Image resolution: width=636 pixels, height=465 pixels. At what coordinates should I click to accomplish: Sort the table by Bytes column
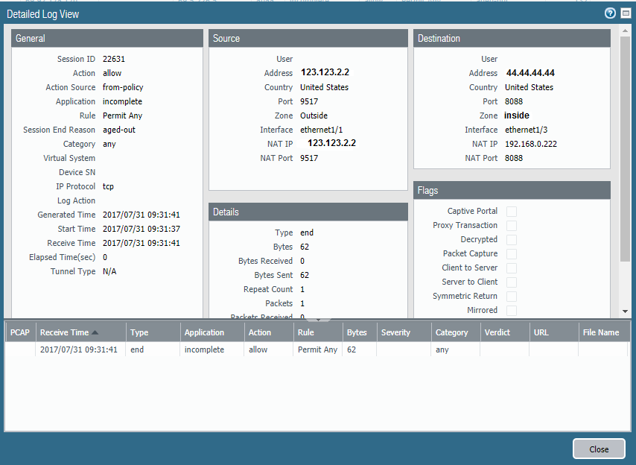[357, 332]
